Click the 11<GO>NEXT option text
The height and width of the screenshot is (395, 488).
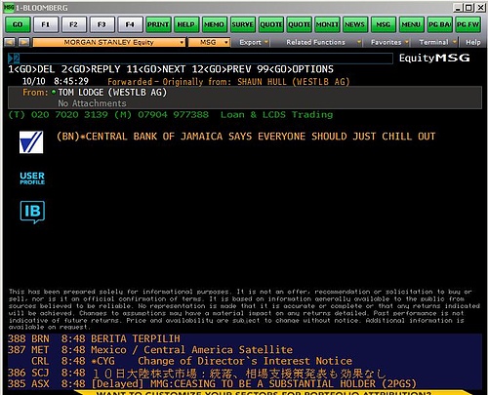[156, 69]
